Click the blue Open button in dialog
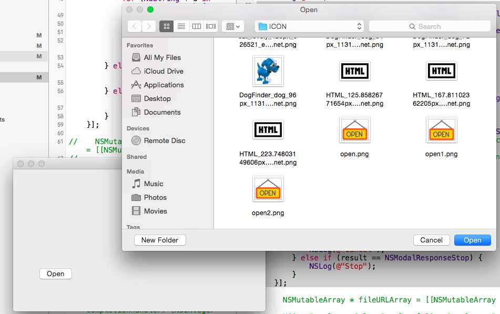The image size is (500, 314). click(472, 240)
